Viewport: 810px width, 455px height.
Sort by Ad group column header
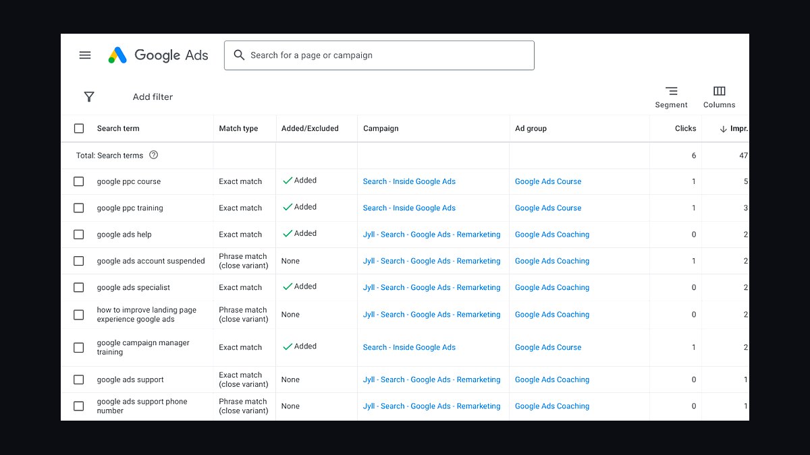point(531,128)
